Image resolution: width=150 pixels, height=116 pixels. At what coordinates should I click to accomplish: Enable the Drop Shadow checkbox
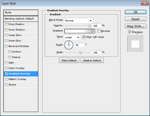[6, 24]
